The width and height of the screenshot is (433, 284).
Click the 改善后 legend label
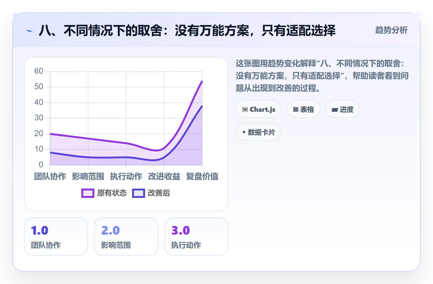tap(159, 193)
